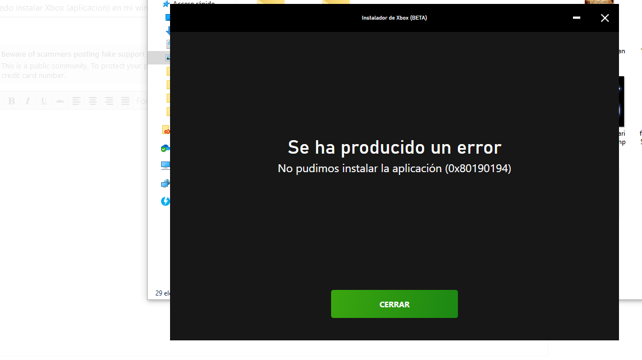Image resolution: width=642 pixels, height=360 pixels.
Task: Select the blue lightning icon in Explorer sidebar
Action: (x=165, y=201)
